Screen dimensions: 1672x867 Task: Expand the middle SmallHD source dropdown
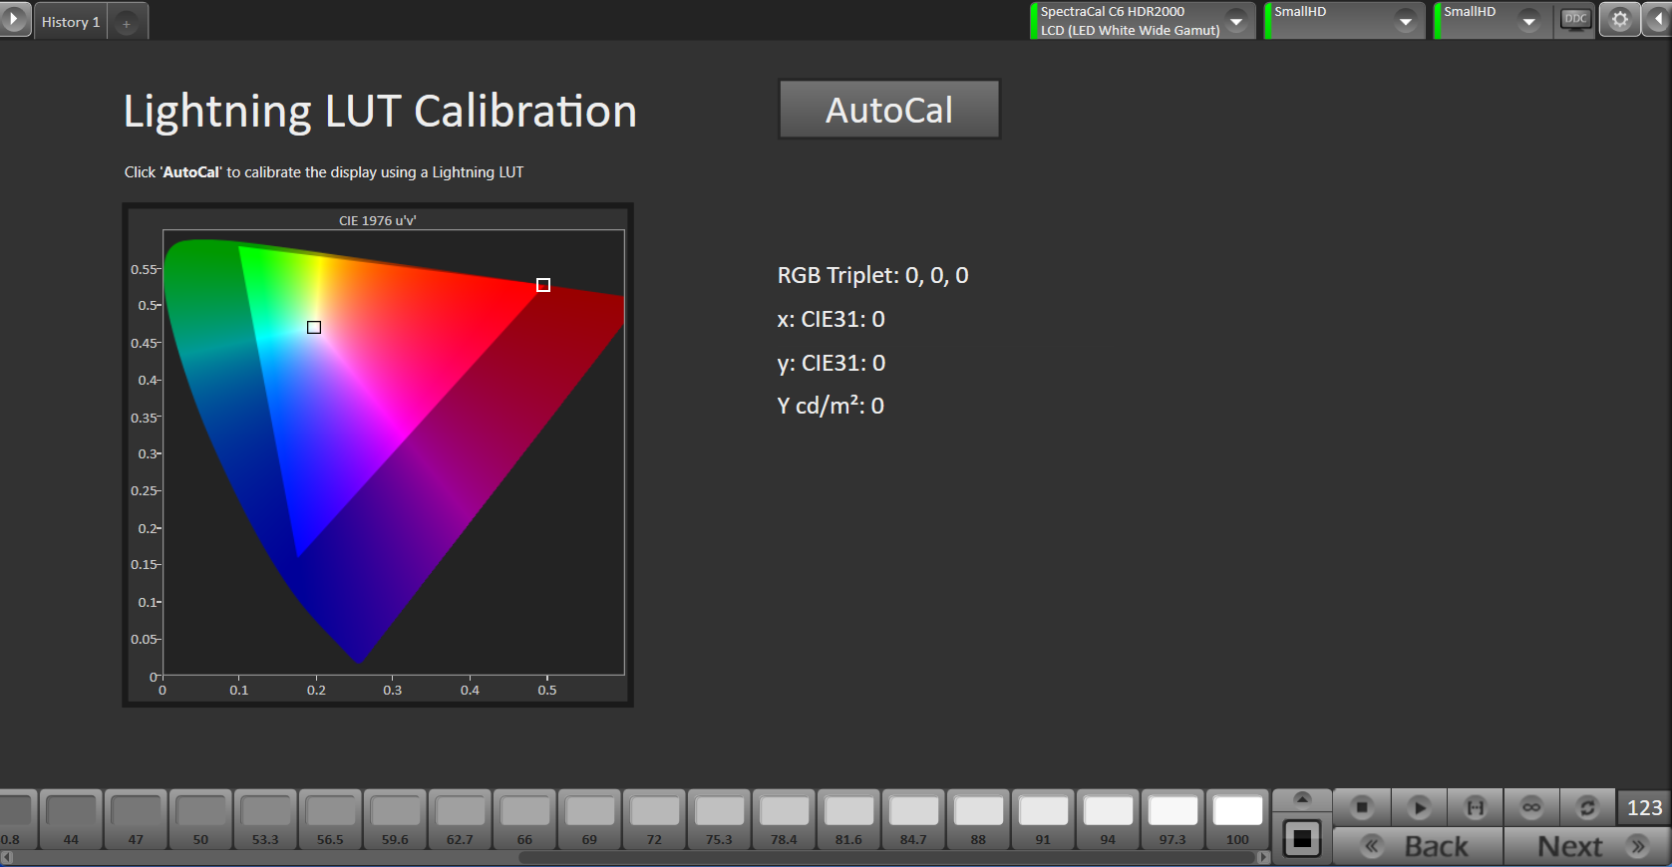[x=1405, y=21]
